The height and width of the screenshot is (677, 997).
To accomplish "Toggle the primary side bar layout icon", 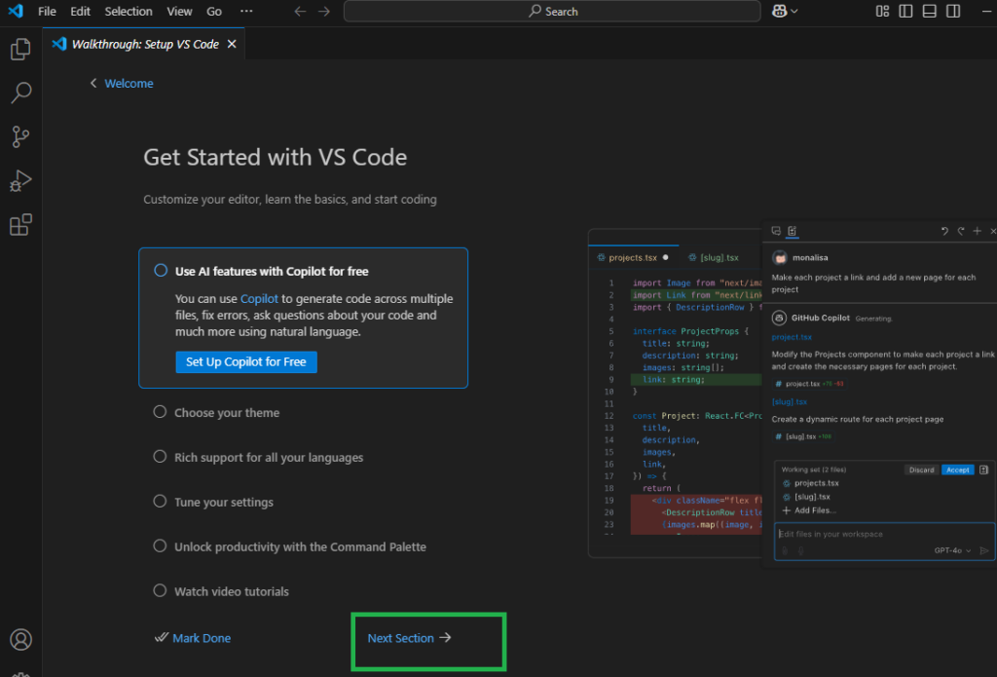I will [x=905, y=12].
